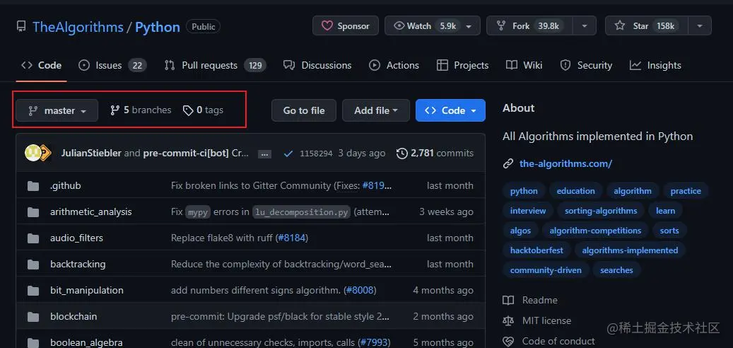The width and height of the screenshot is (733, 348).
Task: Click the Fork 39.8k button
Action: [529, 25]
